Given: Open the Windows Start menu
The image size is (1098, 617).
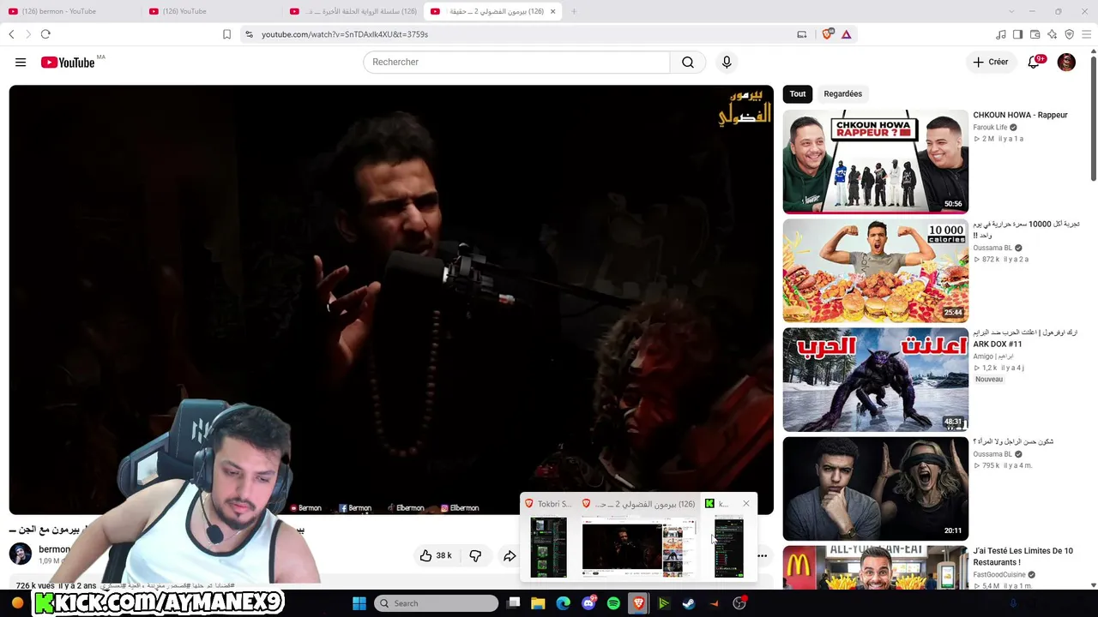Looking at the screenshot, I should (x=359, y=603).
